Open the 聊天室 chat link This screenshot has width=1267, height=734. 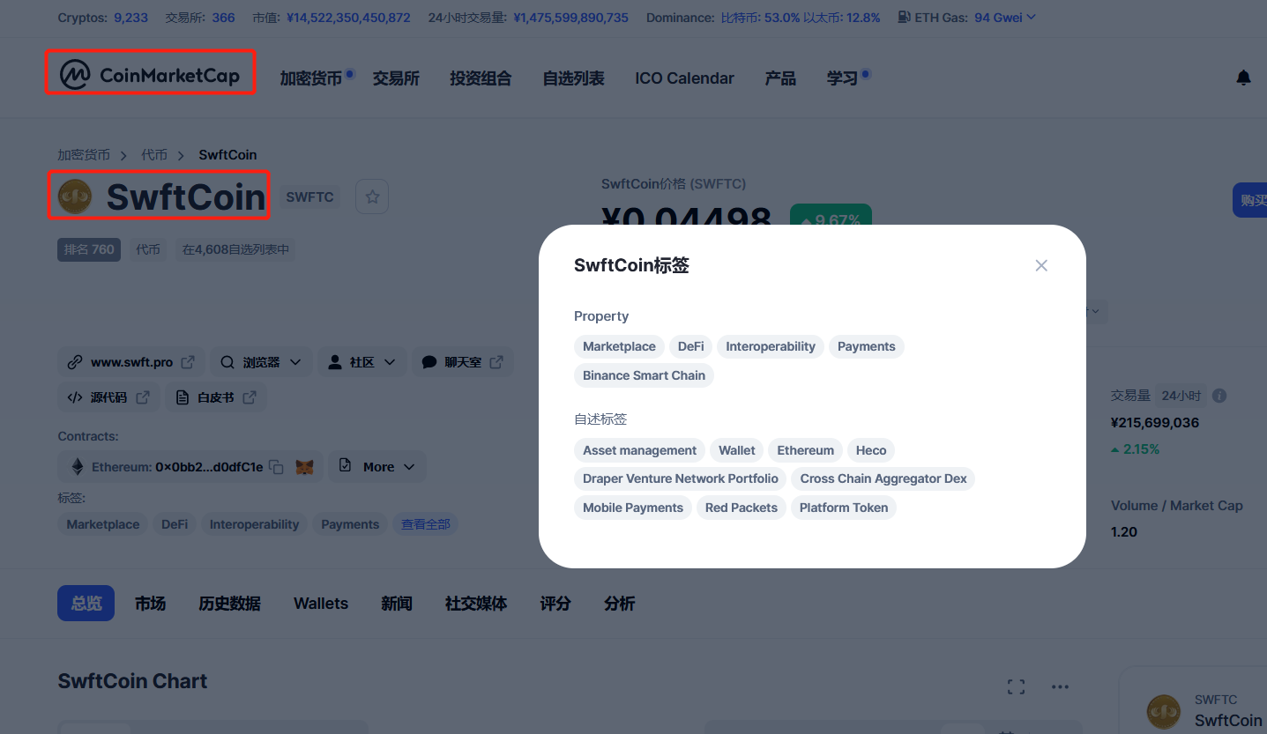(x=463, y=362)
